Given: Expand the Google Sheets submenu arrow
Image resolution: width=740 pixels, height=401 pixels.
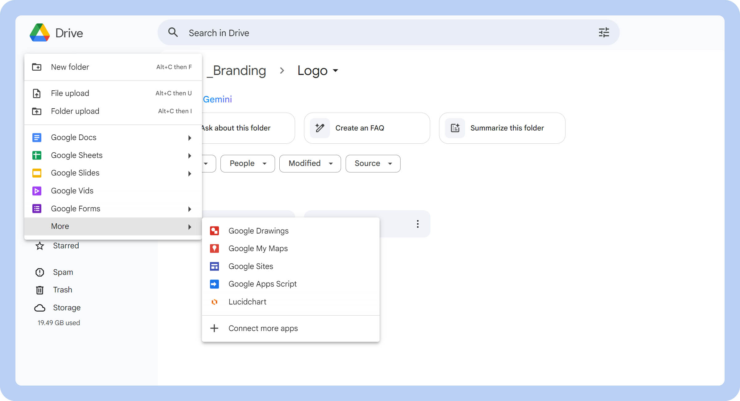Looking at the screenshot, I should point(190,155).
